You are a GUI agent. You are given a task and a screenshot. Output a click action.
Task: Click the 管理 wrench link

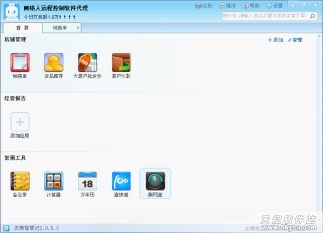pyautogui.click(x=295, y=40)
